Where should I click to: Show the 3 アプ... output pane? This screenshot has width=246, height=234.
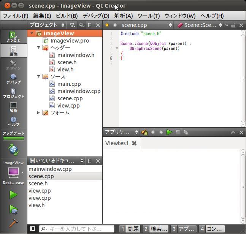pyautogui.click(x=183, y=229)
